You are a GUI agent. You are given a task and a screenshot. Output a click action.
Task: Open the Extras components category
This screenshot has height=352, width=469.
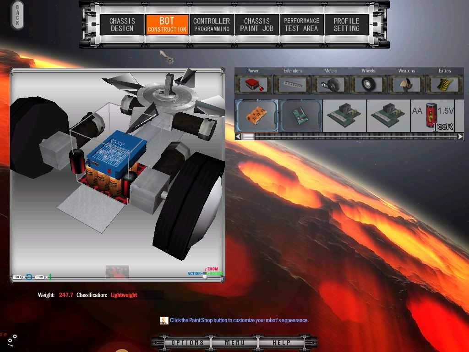(x=444, y=84)
